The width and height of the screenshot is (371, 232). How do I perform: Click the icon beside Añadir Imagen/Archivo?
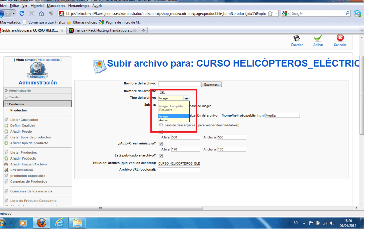coord(7,164)
